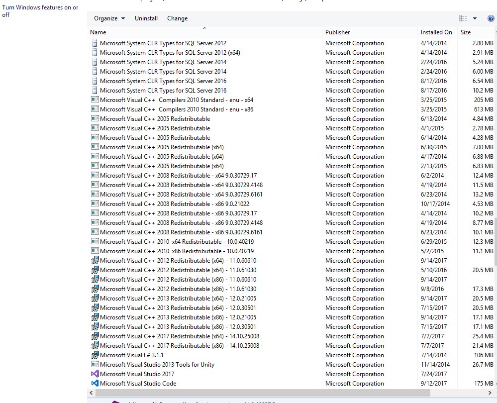
Task: Click the 613 MB size cell
Action: [x=484, y=109]
